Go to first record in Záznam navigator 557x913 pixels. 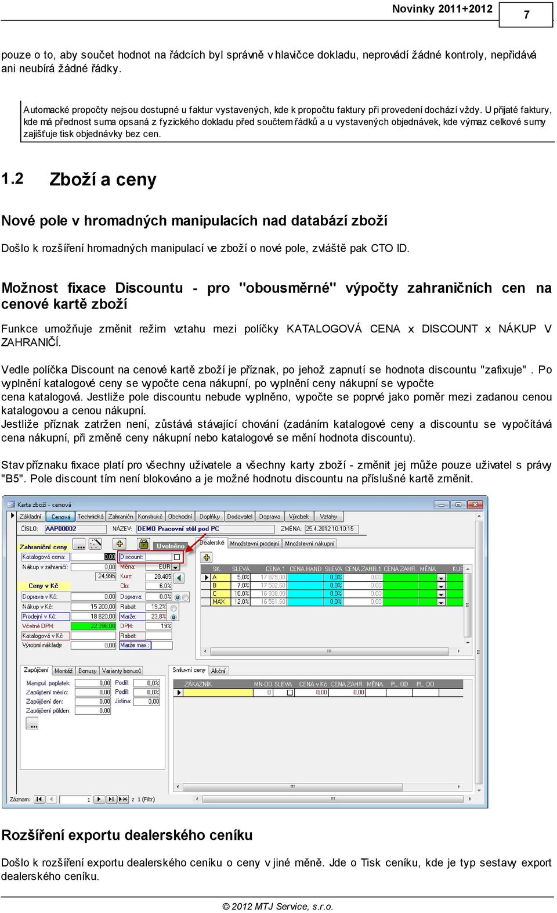pyautogui.click(x=39, y=799)
